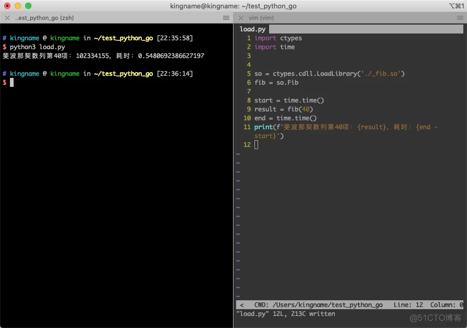
Task: Click the green full-screen window button
Action: (x=28, y=6)
